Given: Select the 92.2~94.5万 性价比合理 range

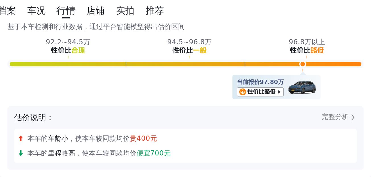Looking at the screenshot, I should tap(68, 47).
